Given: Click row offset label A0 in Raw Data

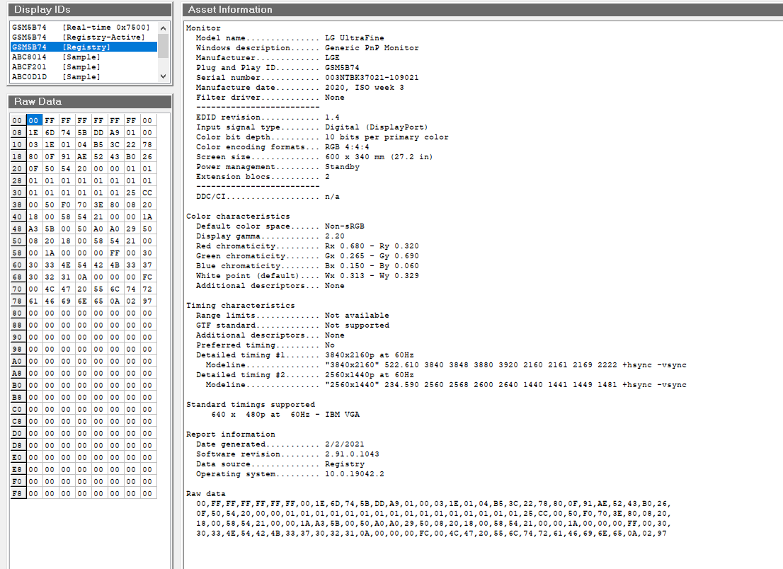Looking at the screenshot, I should pyautogui.click(x=18, y=362).
